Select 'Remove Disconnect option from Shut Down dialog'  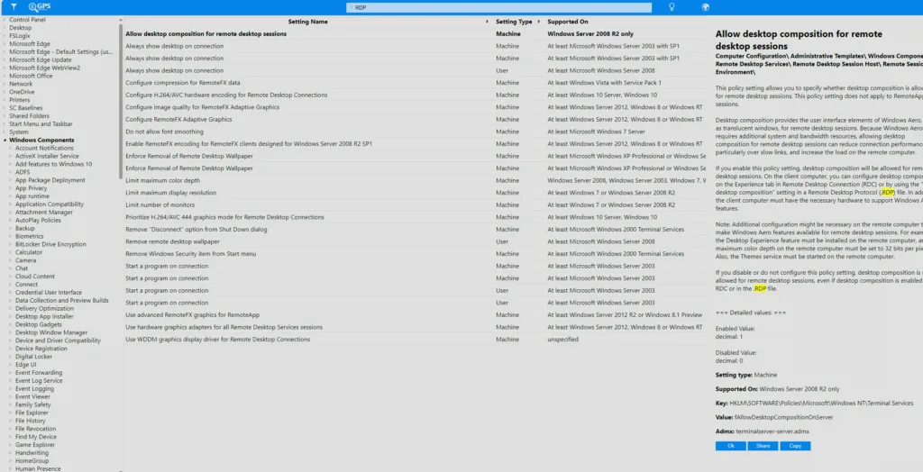[x=415, y=230]
